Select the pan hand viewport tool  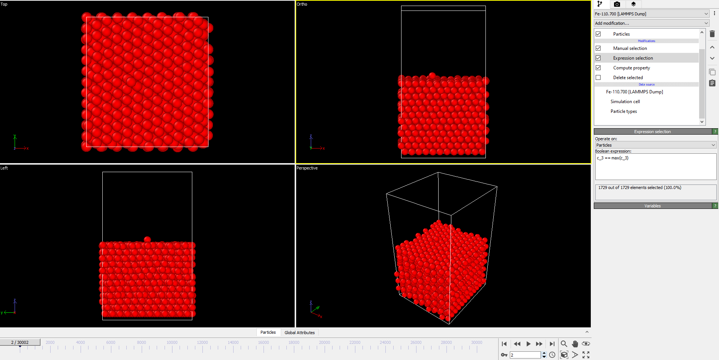point(575,344)
